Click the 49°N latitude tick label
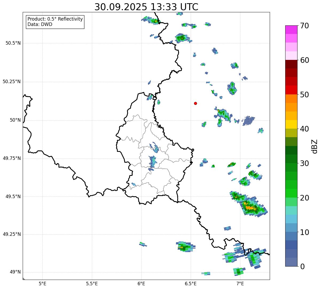Image resolution: width=321 pixels, height=289 pixels. click(15, 272)
